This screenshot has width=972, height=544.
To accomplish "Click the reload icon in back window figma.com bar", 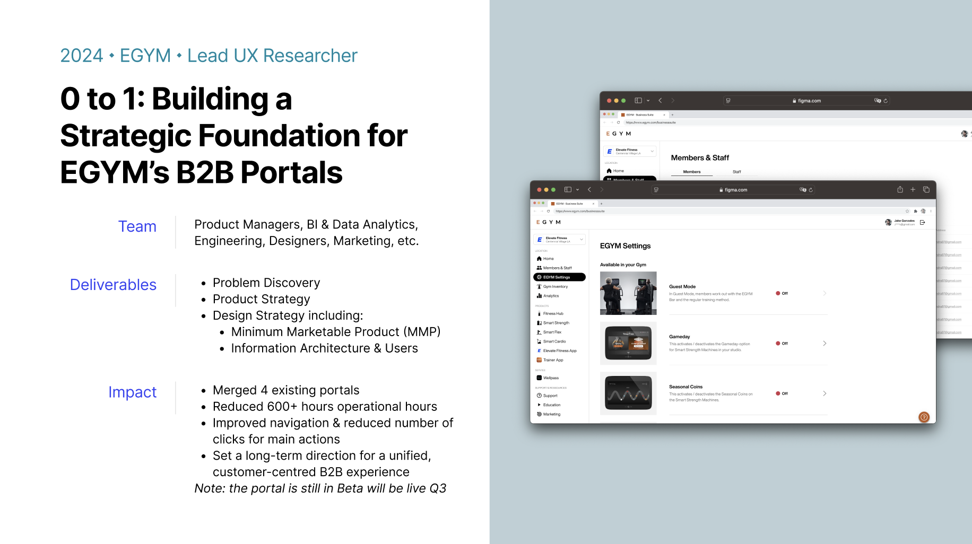I will 886,101.
